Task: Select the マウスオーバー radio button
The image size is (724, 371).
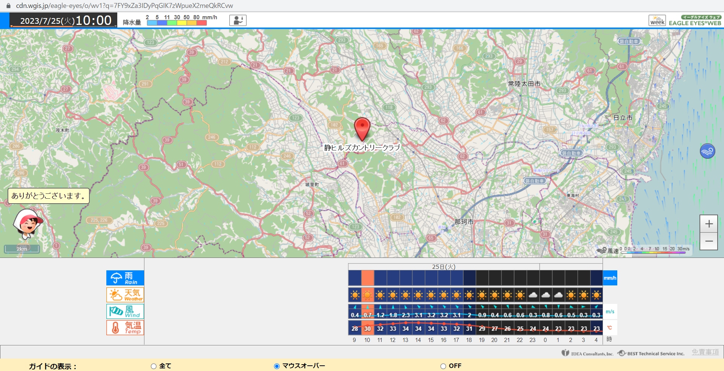Action: tap(277, 366)
